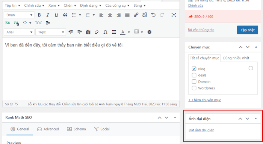Open the table insert icon
263x144 pixels.
tap(136, 32)
